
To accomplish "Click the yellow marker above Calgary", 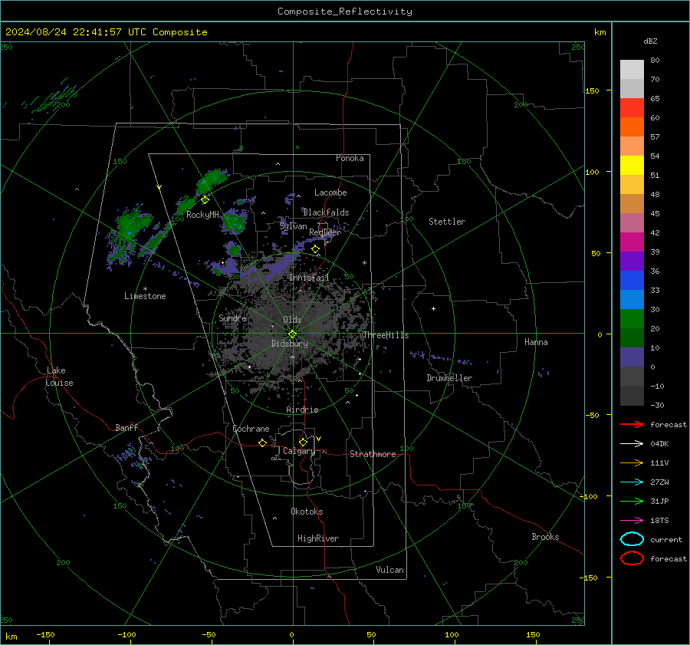I will point(303,442).
